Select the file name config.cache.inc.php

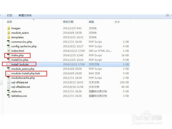[24, 46]
